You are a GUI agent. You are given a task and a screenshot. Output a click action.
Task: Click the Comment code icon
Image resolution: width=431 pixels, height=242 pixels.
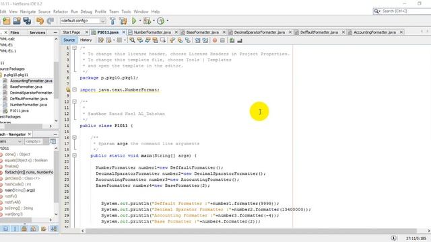(232, 40)
